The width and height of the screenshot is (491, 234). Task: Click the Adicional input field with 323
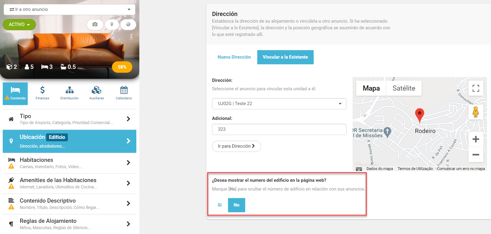279,129
